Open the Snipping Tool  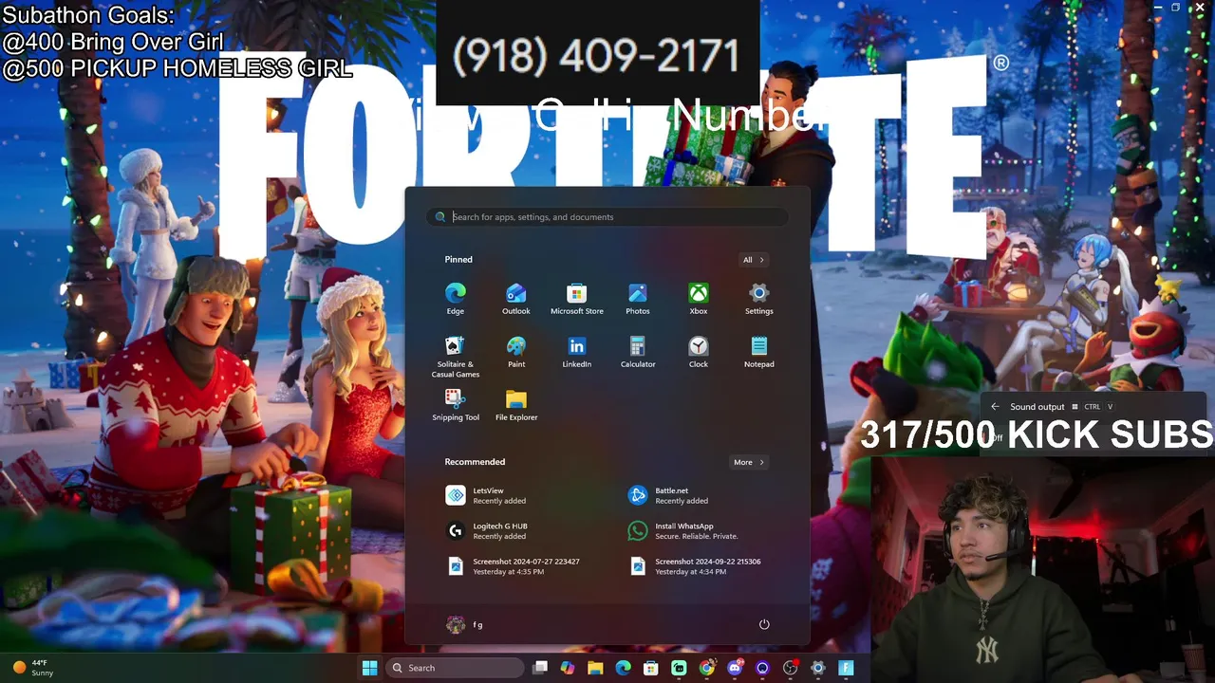tap(456, 405)
